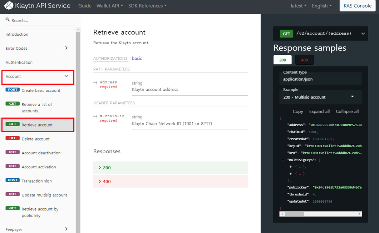Click the scrollbar left arrow under JSON sample
Image resolution: width=379 pixels, height=233 pixels.
coord(282,214)
